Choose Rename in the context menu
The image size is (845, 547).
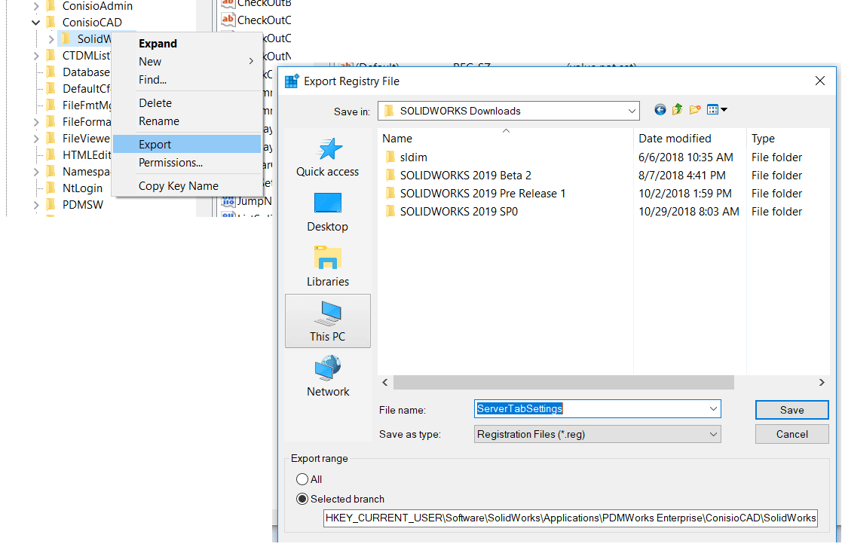click(186, 121)
